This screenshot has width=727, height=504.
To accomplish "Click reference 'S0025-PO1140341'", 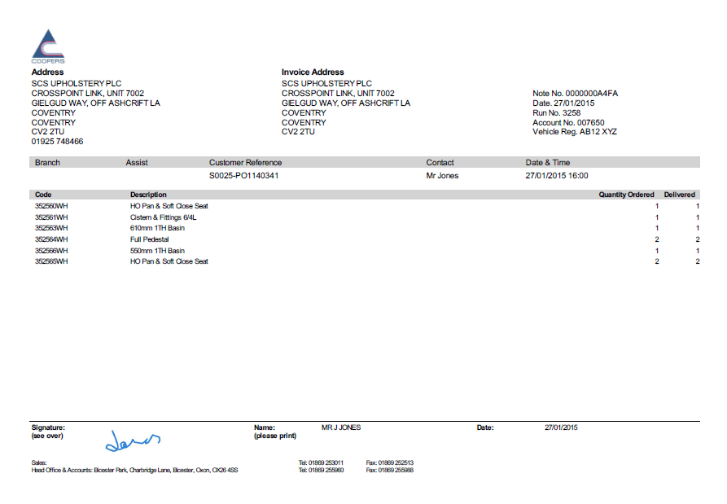I will [x=244, y=176].
